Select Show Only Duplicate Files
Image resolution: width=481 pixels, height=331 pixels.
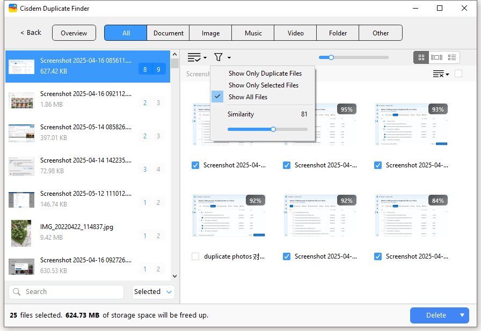coord(265,73)
